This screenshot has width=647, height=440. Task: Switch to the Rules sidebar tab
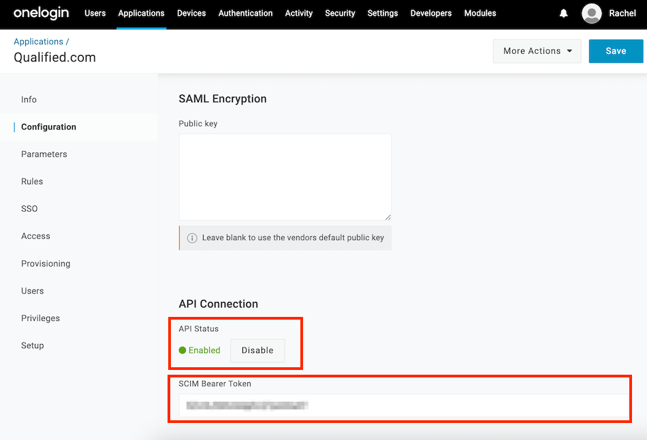click(x=32, y=182)
